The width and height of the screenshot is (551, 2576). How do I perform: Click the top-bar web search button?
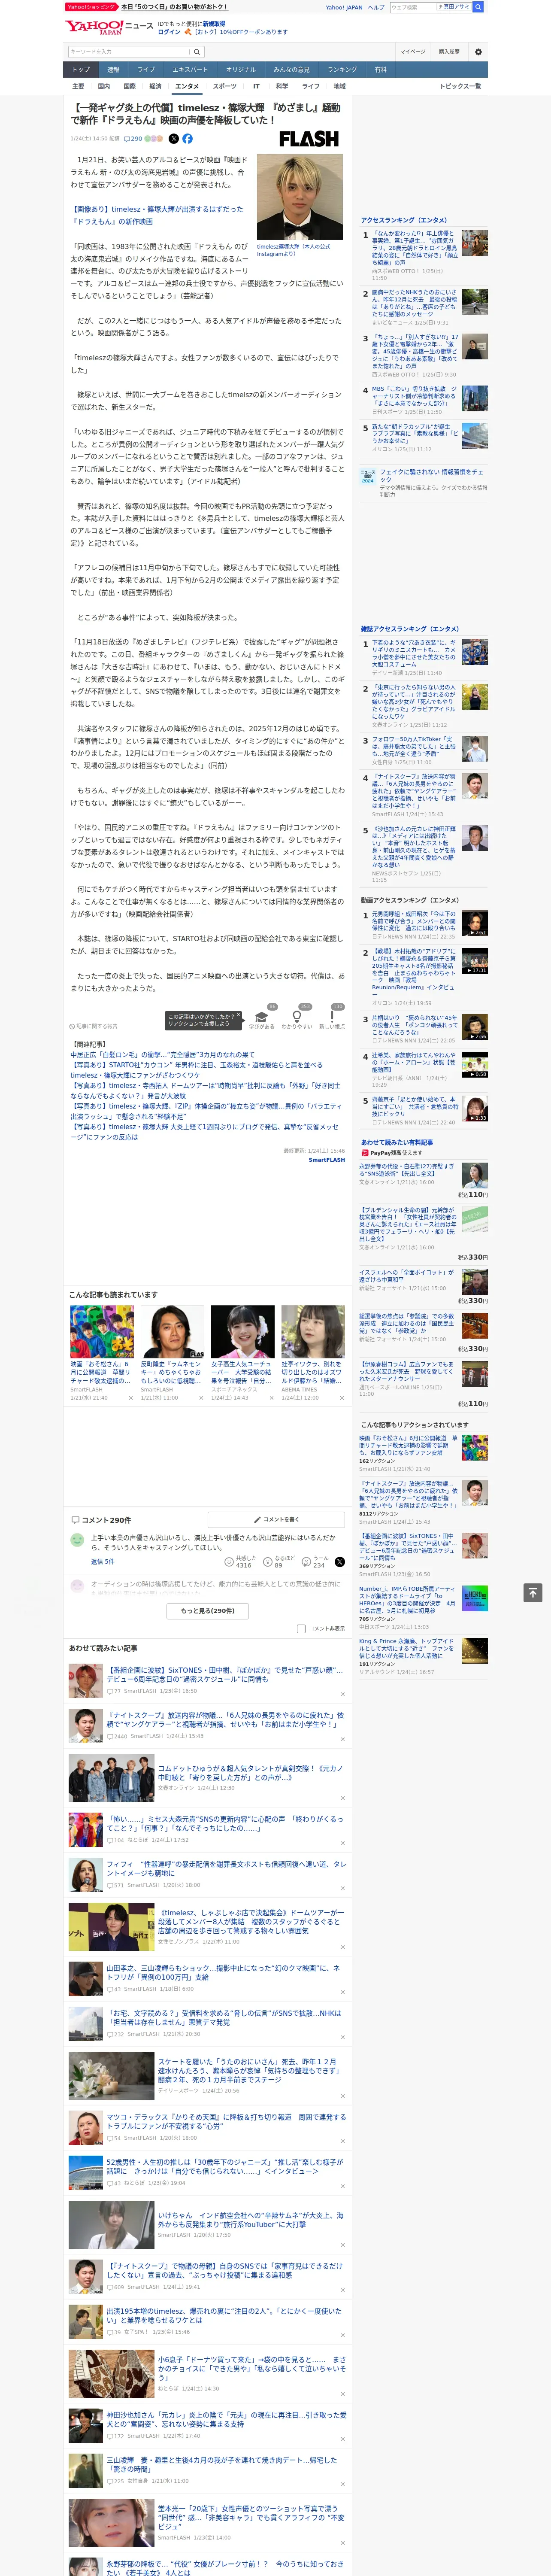pos(478,7)
